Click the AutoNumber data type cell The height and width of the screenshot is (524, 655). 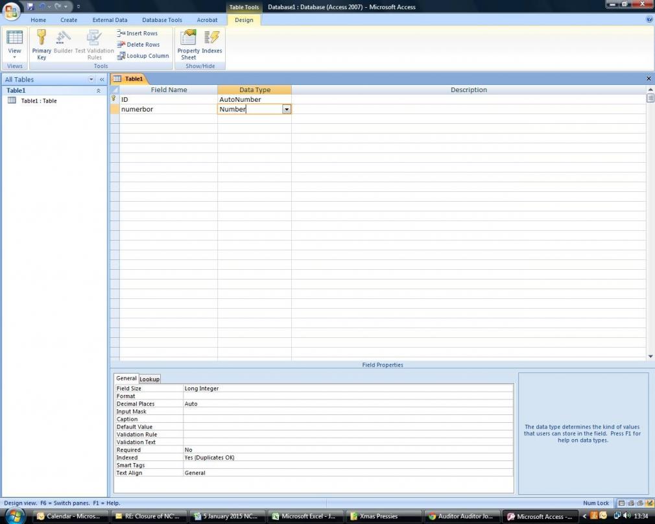254,99
